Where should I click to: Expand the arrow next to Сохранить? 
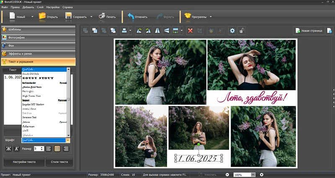click(x=91, y=17)
